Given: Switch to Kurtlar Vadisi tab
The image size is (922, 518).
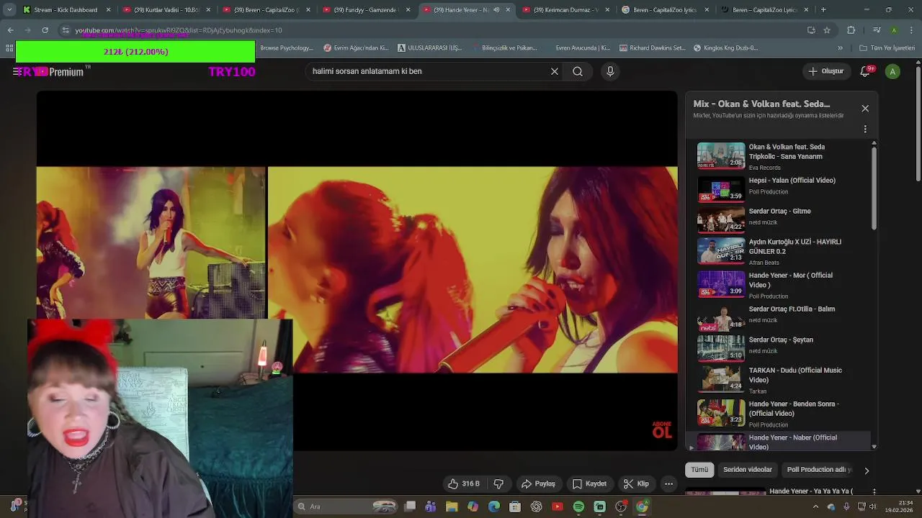Looking at the screenshot, I should point(166,10).
